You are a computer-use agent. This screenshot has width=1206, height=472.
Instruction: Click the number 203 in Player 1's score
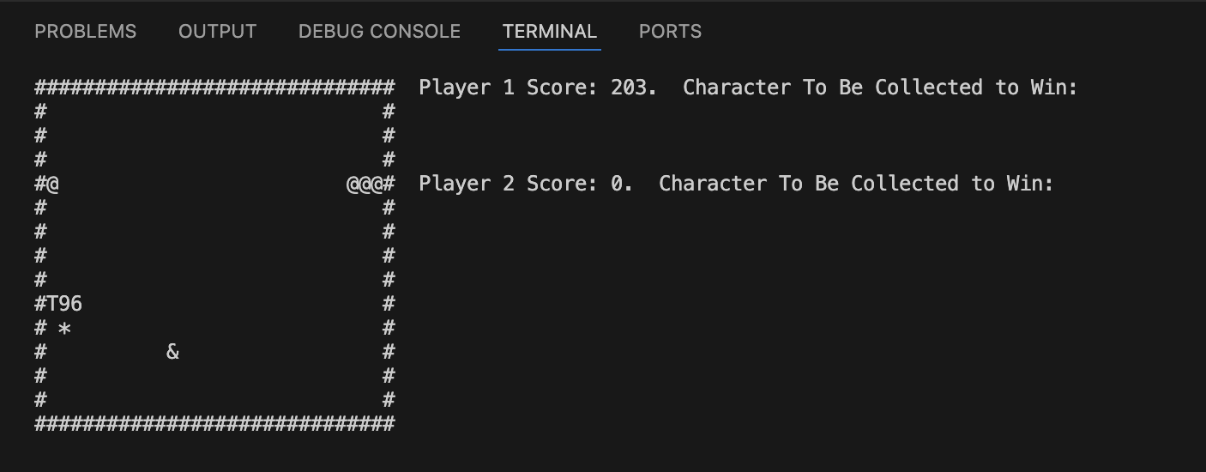pyautogui.click(x=629, y=88)
